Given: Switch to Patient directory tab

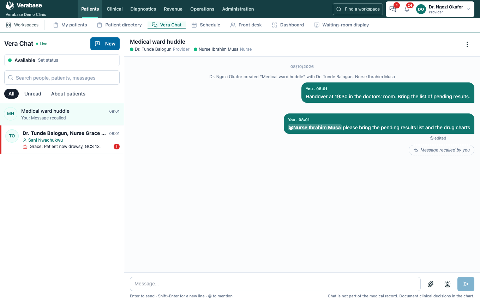Looking at the screenshot, I should click(119, 25).
